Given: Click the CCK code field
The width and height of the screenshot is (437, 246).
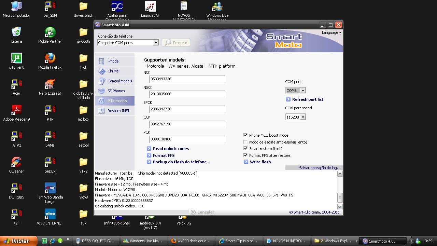Looking at the screenshot, I should [187, 124].
